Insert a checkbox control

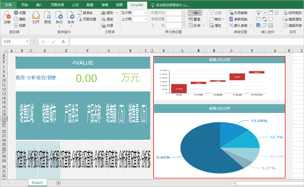[259, 25]
